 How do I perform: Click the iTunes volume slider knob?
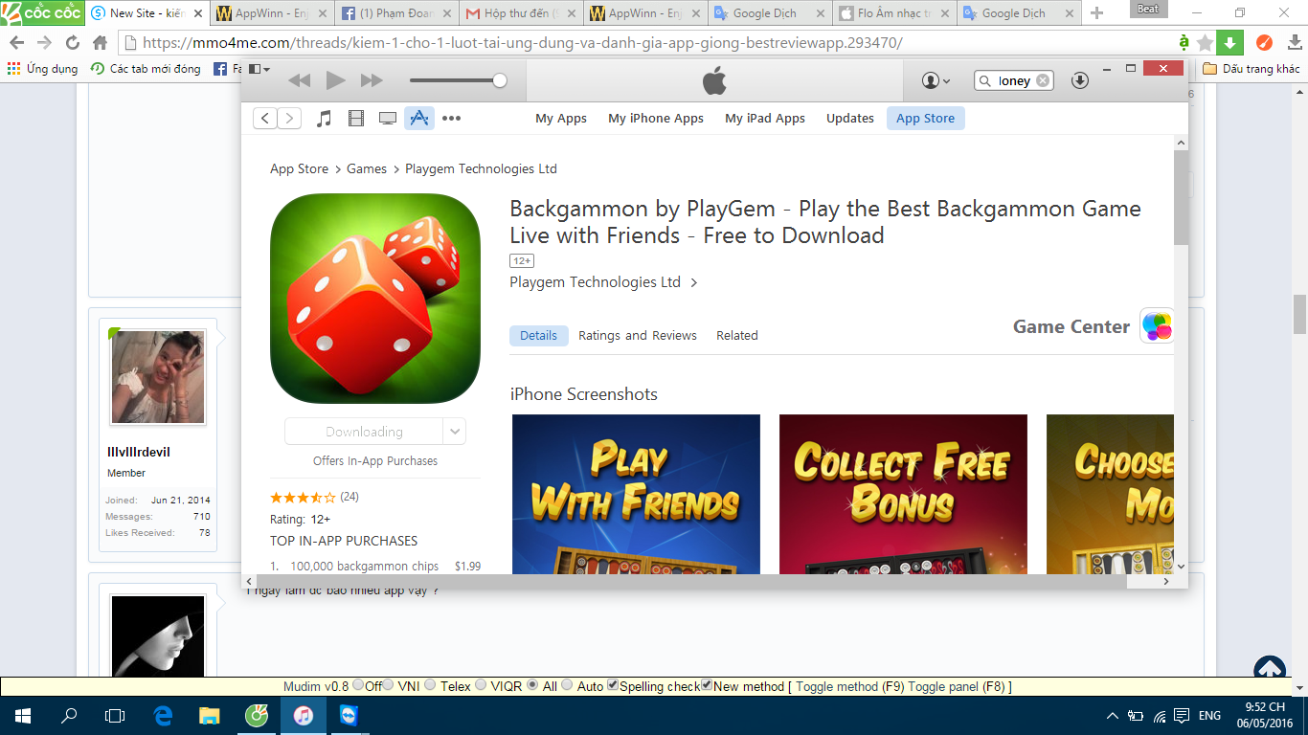pos(499,81)
